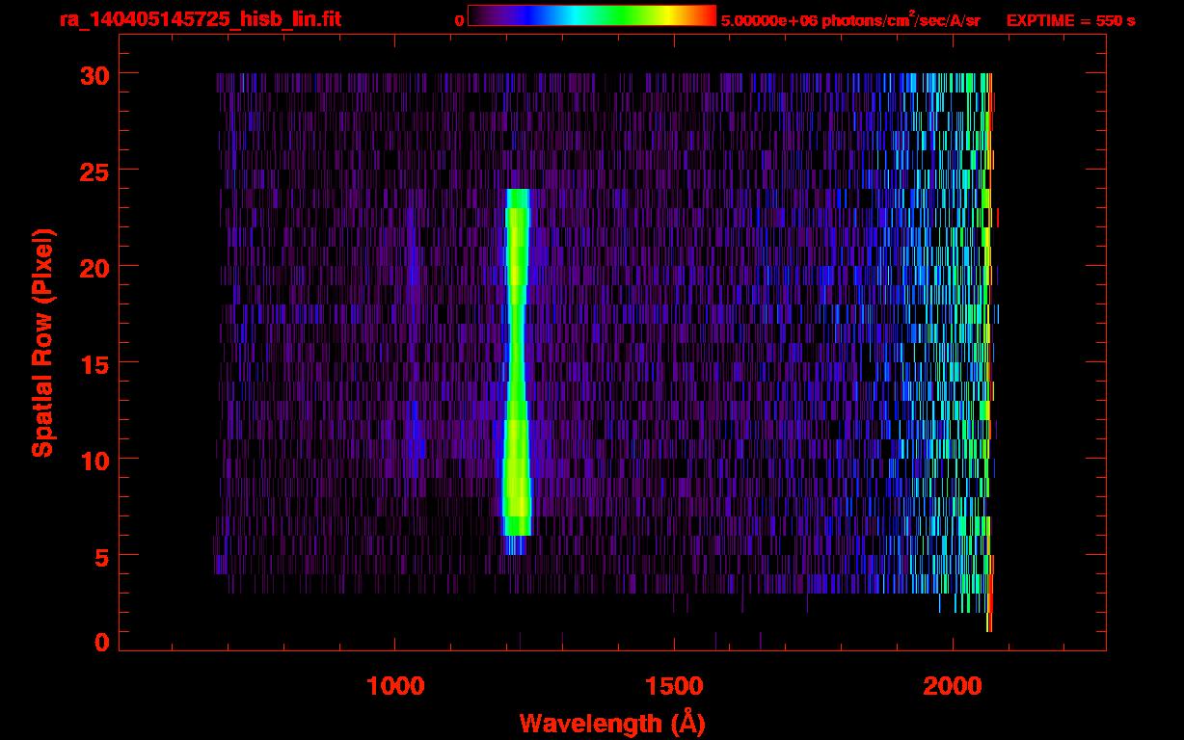
Task: Click the x-axis tick label 1000
Action: tap(395, 686)
